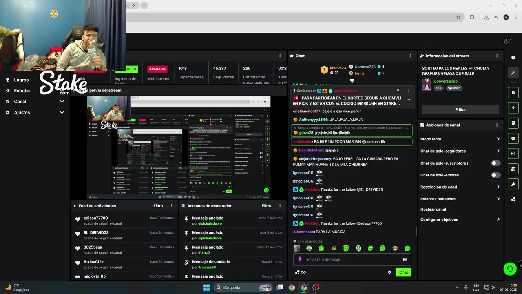This screenshot has height=294, width=522.
Task: Click ArribaChile follow entry in feed
Action: [124, 264]
